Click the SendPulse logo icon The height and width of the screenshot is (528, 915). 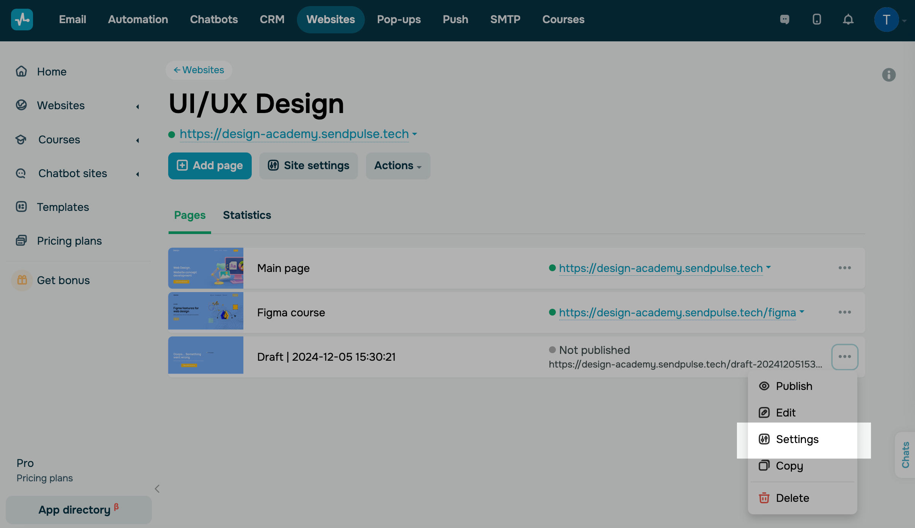click(22, 19)
